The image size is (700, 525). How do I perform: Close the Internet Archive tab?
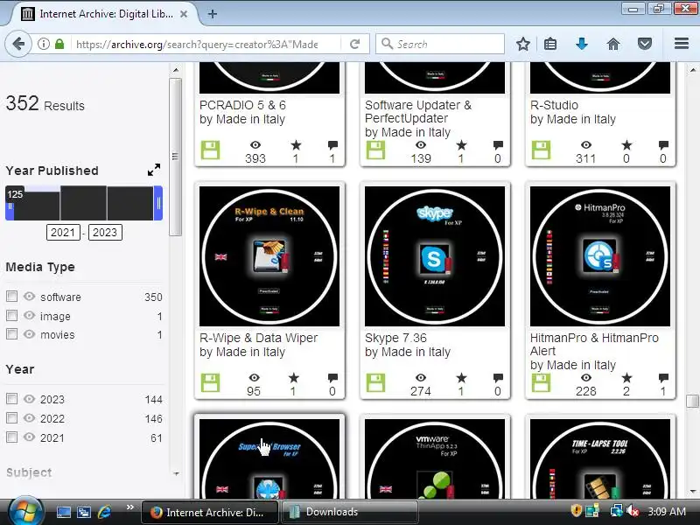pyautogui.click(x=184, y=14)
